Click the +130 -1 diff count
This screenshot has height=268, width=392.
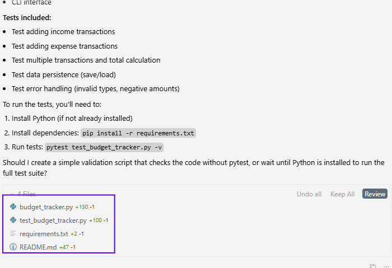(85, 207)
